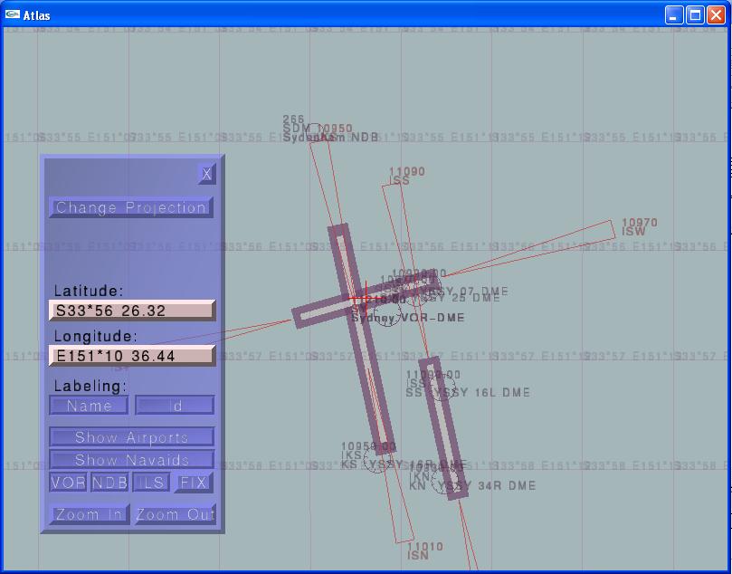Toggle FIX display
The image size is (732, 574).
point(194,483)
